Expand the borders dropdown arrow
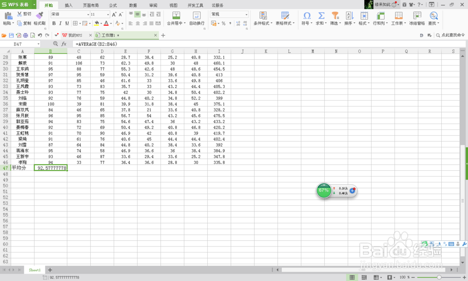Image resolution: width=468 pixels, height=281 pixels. (80, 23)
